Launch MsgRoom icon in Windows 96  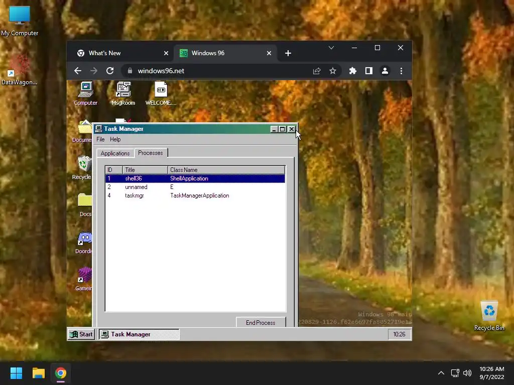click(x=123, y=93)
